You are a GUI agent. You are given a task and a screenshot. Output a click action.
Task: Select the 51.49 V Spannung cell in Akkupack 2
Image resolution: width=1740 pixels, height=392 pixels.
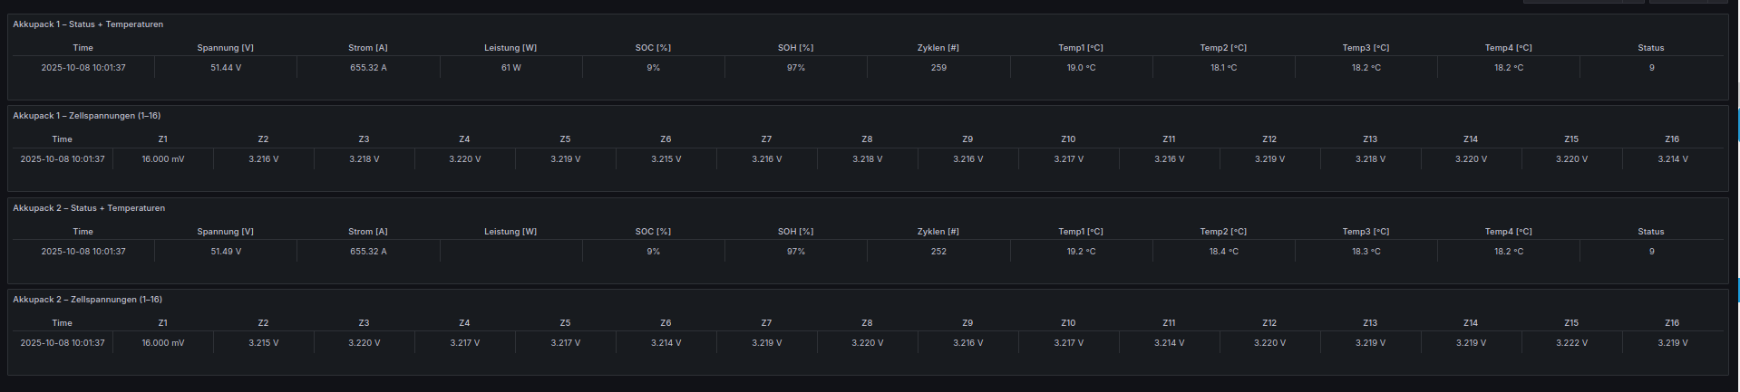226,252
